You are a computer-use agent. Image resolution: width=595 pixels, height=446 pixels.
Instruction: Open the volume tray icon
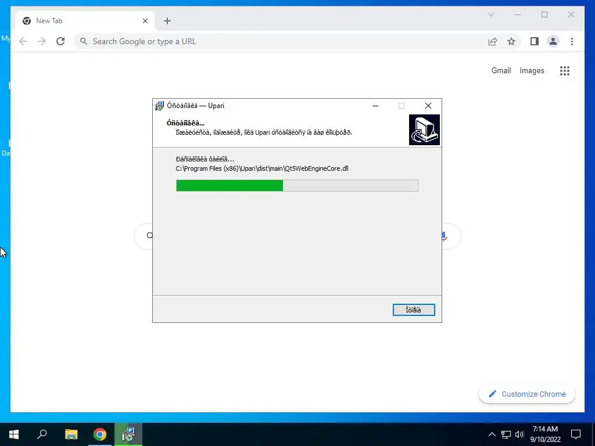tap(519, 434)
